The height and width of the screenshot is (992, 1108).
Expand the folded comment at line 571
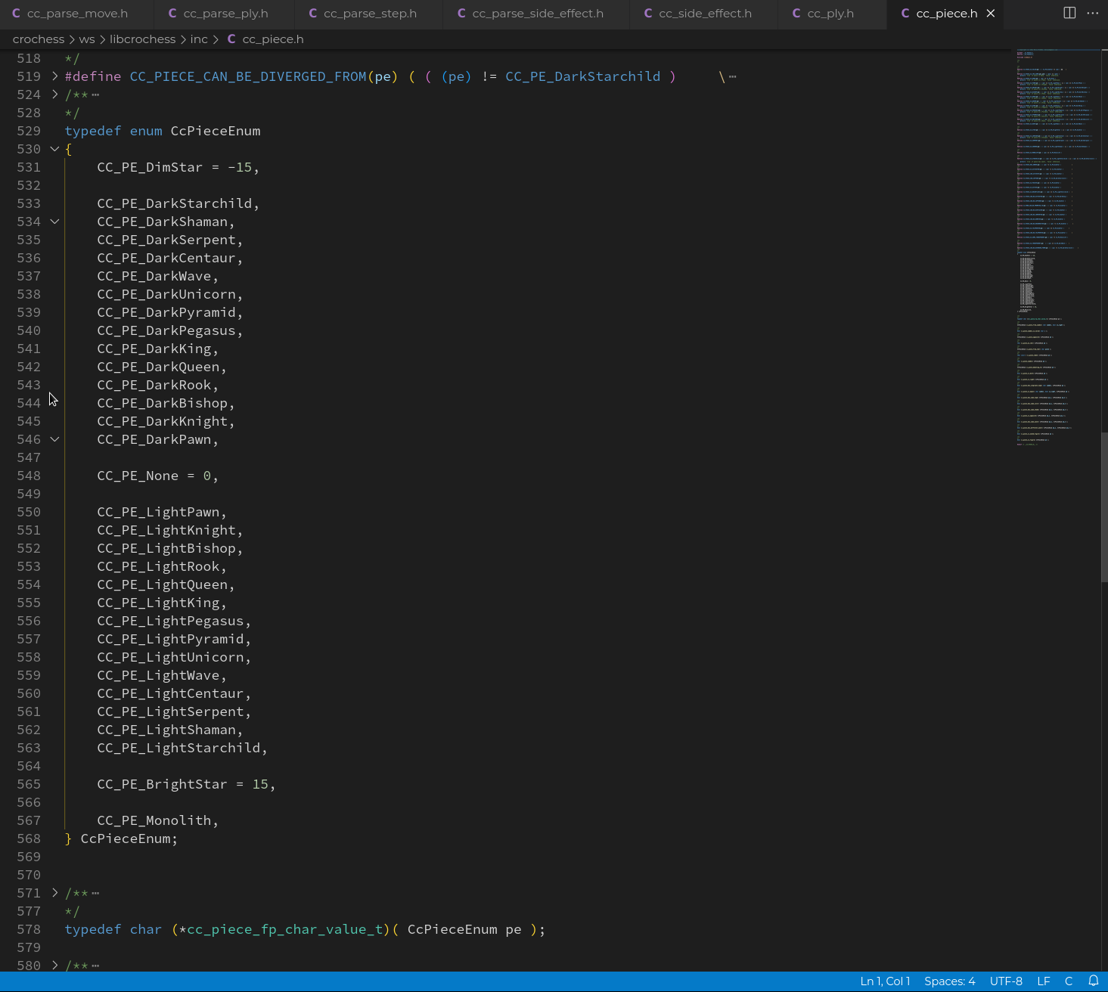coord(54,893)
